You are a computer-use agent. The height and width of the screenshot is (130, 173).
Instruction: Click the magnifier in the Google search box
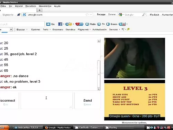pyautogui.click(x=144, y=15)
